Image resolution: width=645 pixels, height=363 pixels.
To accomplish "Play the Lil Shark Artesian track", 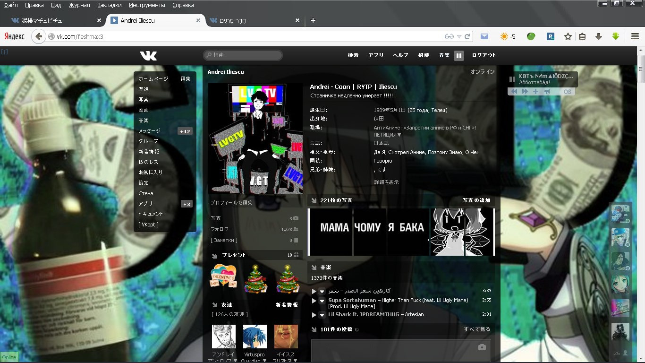I will [x=314, y=315].
